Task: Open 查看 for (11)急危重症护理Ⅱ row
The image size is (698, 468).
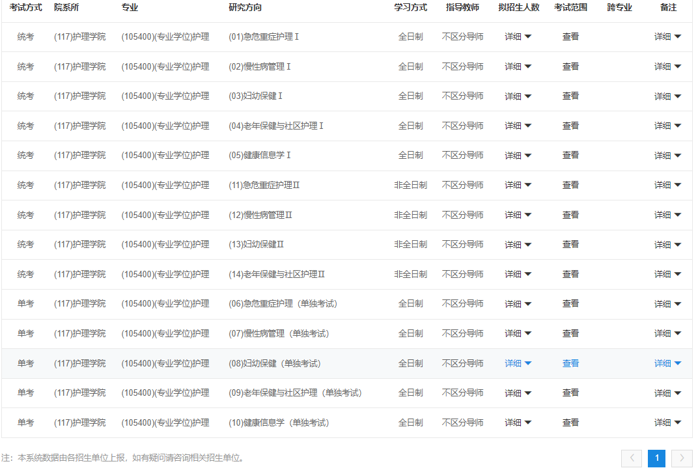Action: (x=570, y=185)
